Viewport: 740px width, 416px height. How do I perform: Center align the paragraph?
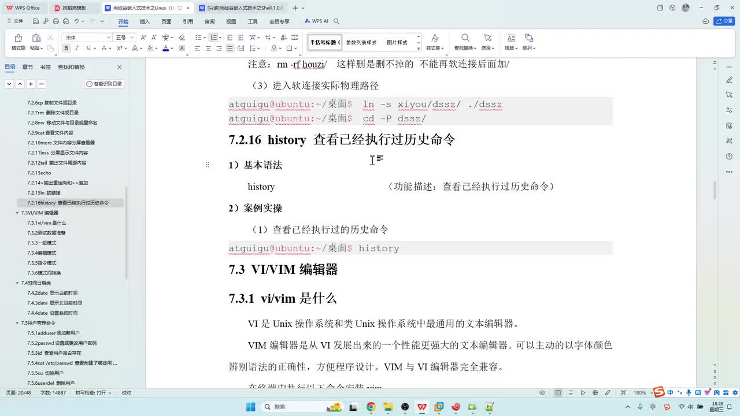(x=208, y=49)
